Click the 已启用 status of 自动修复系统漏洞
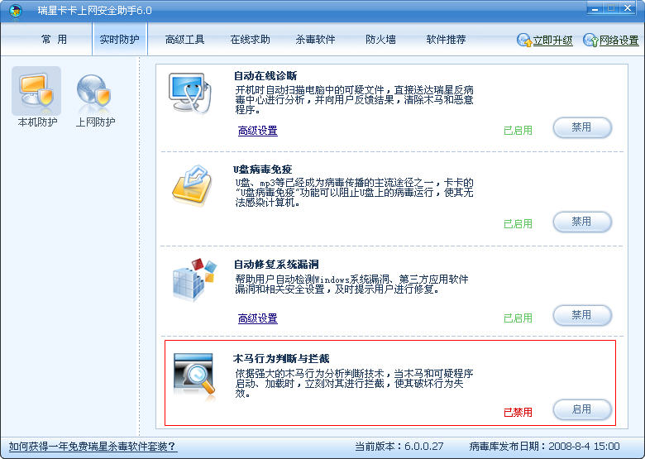 click(x=518, y=318)
